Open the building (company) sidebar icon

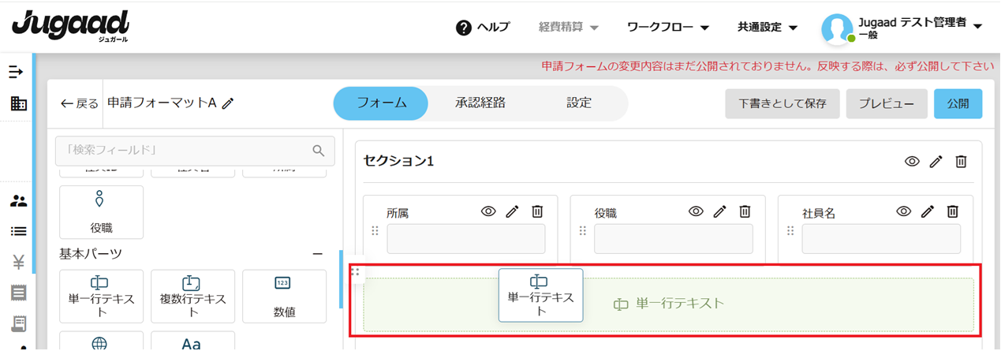[18, 103]
